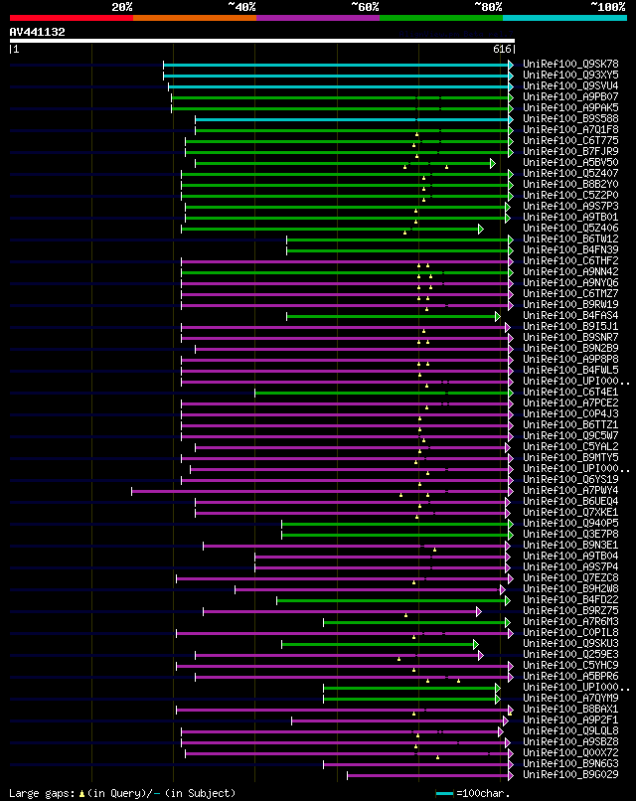Select the UniRef100_C6THF2 entry

point(570,261)
